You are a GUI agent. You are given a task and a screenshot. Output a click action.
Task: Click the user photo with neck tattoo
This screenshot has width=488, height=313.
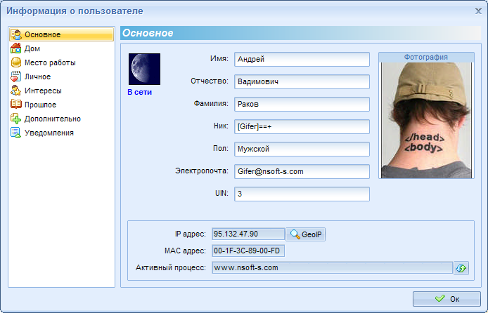[x=426, y=120]
